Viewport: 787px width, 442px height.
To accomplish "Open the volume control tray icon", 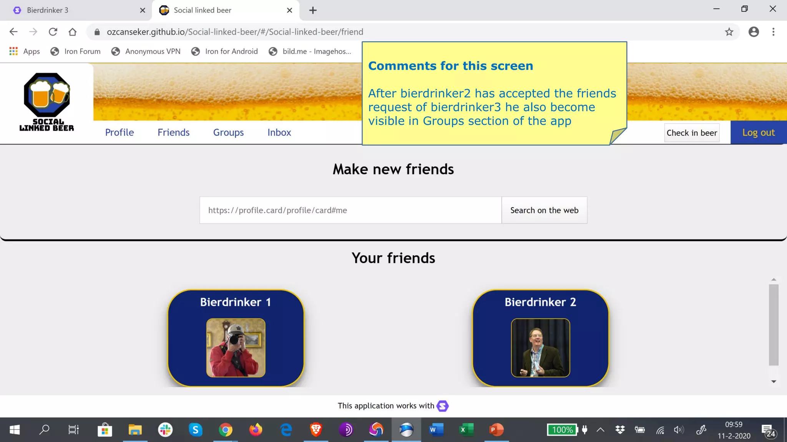I will point(679,430).
